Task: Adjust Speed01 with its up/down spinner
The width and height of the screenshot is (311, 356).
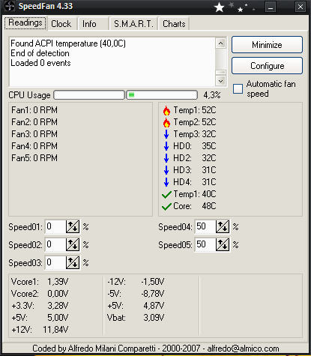Action: pos(73,227)
